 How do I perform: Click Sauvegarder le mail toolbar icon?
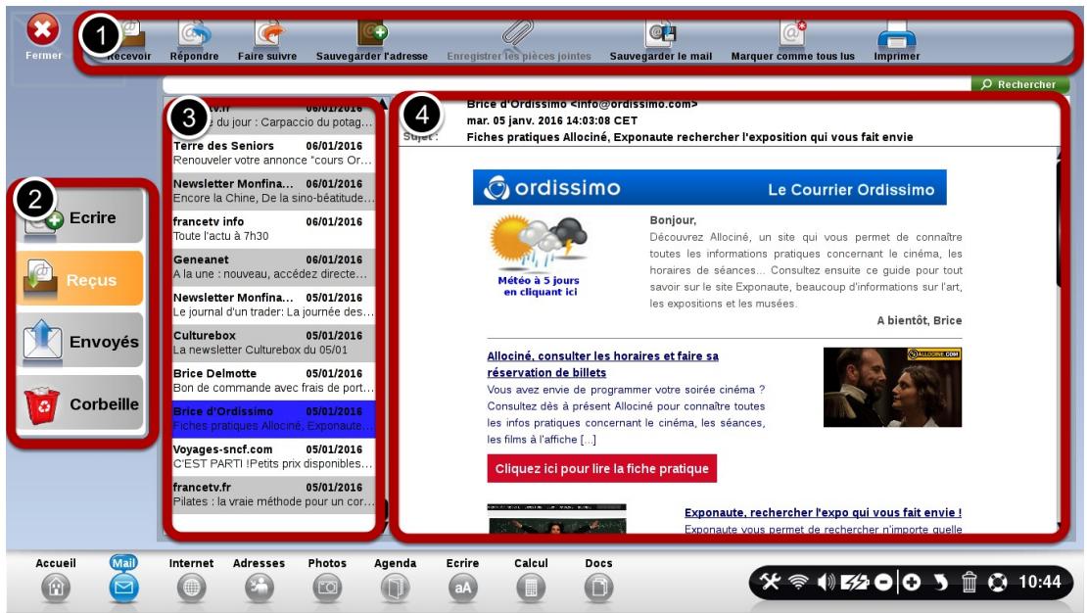coord(661,33)
